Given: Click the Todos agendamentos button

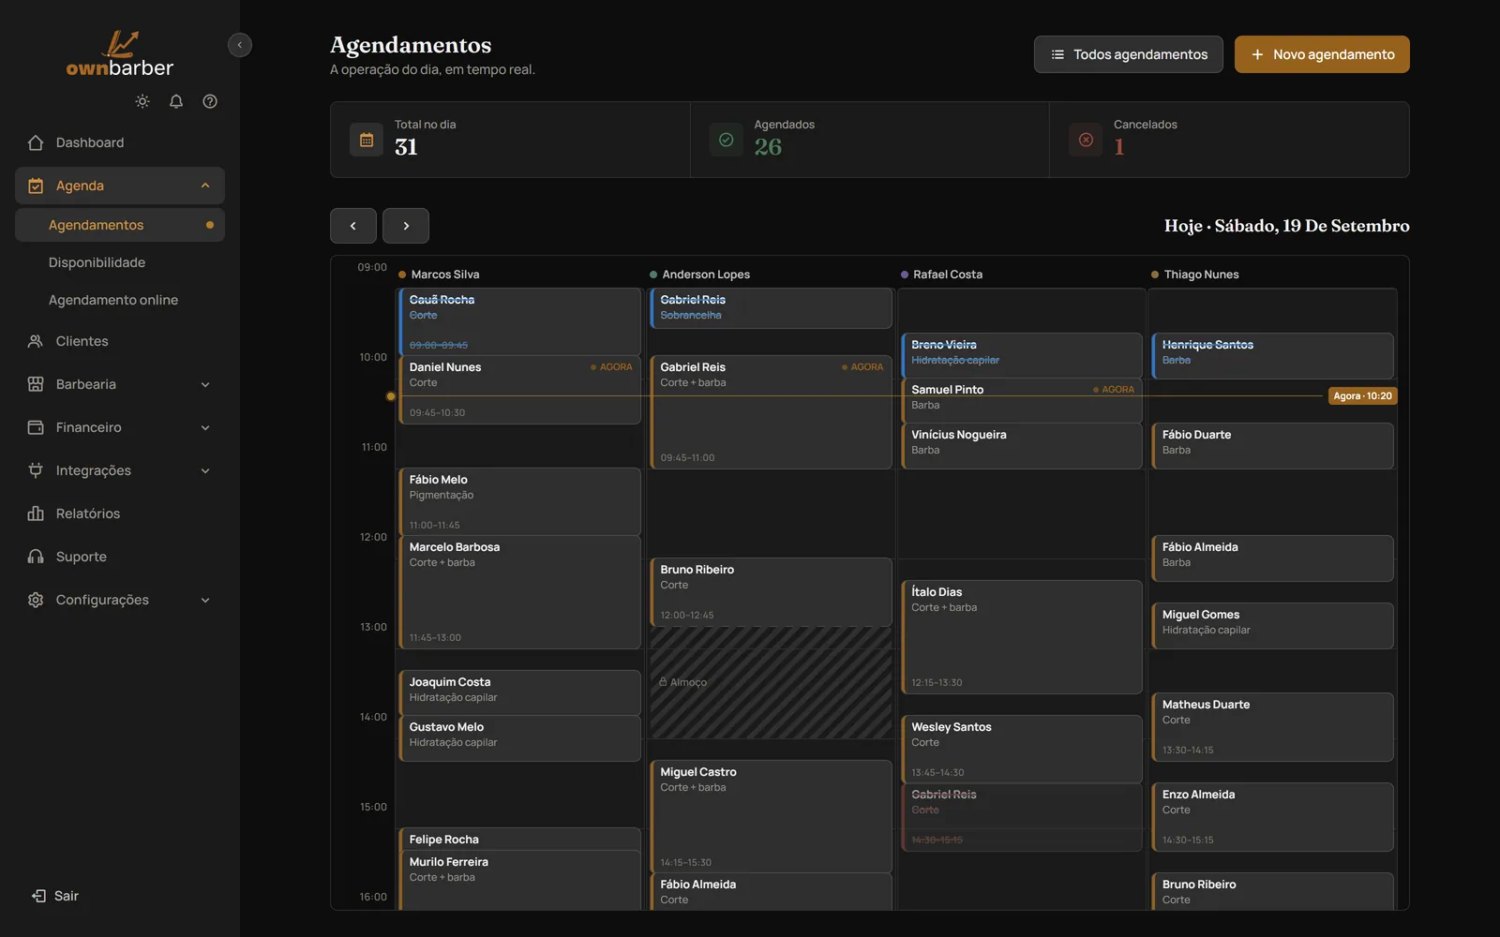Looking at the screenshot, I should pyautogui.click(x=1129, y=54).
